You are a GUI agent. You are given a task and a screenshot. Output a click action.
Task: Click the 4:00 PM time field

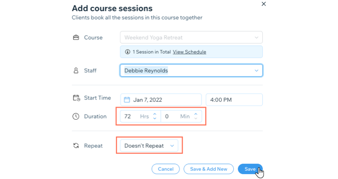tap(234, 100)
